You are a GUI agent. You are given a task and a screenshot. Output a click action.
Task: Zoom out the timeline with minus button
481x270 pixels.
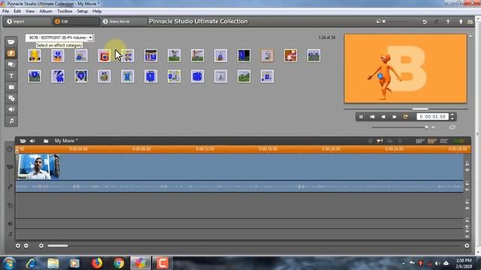(x=26, y=245)
